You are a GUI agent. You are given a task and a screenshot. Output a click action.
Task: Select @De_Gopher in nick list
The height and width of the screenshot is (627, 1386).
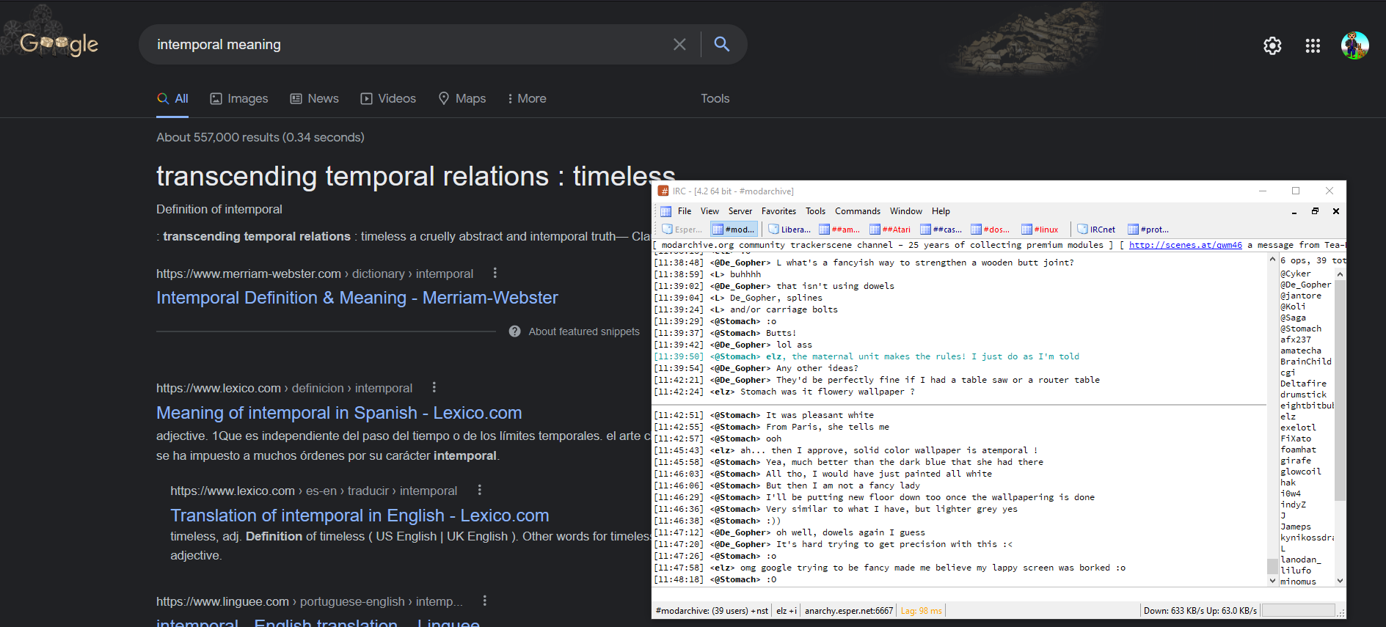pyautogui.click(x=1305, y=285)
